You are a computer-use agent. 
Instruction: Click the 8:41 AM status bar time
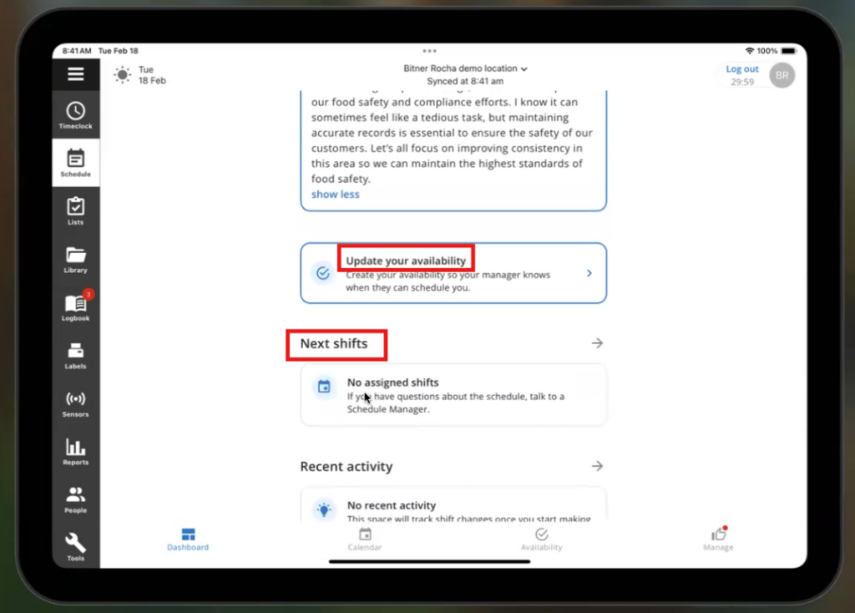tap(76, 51)
